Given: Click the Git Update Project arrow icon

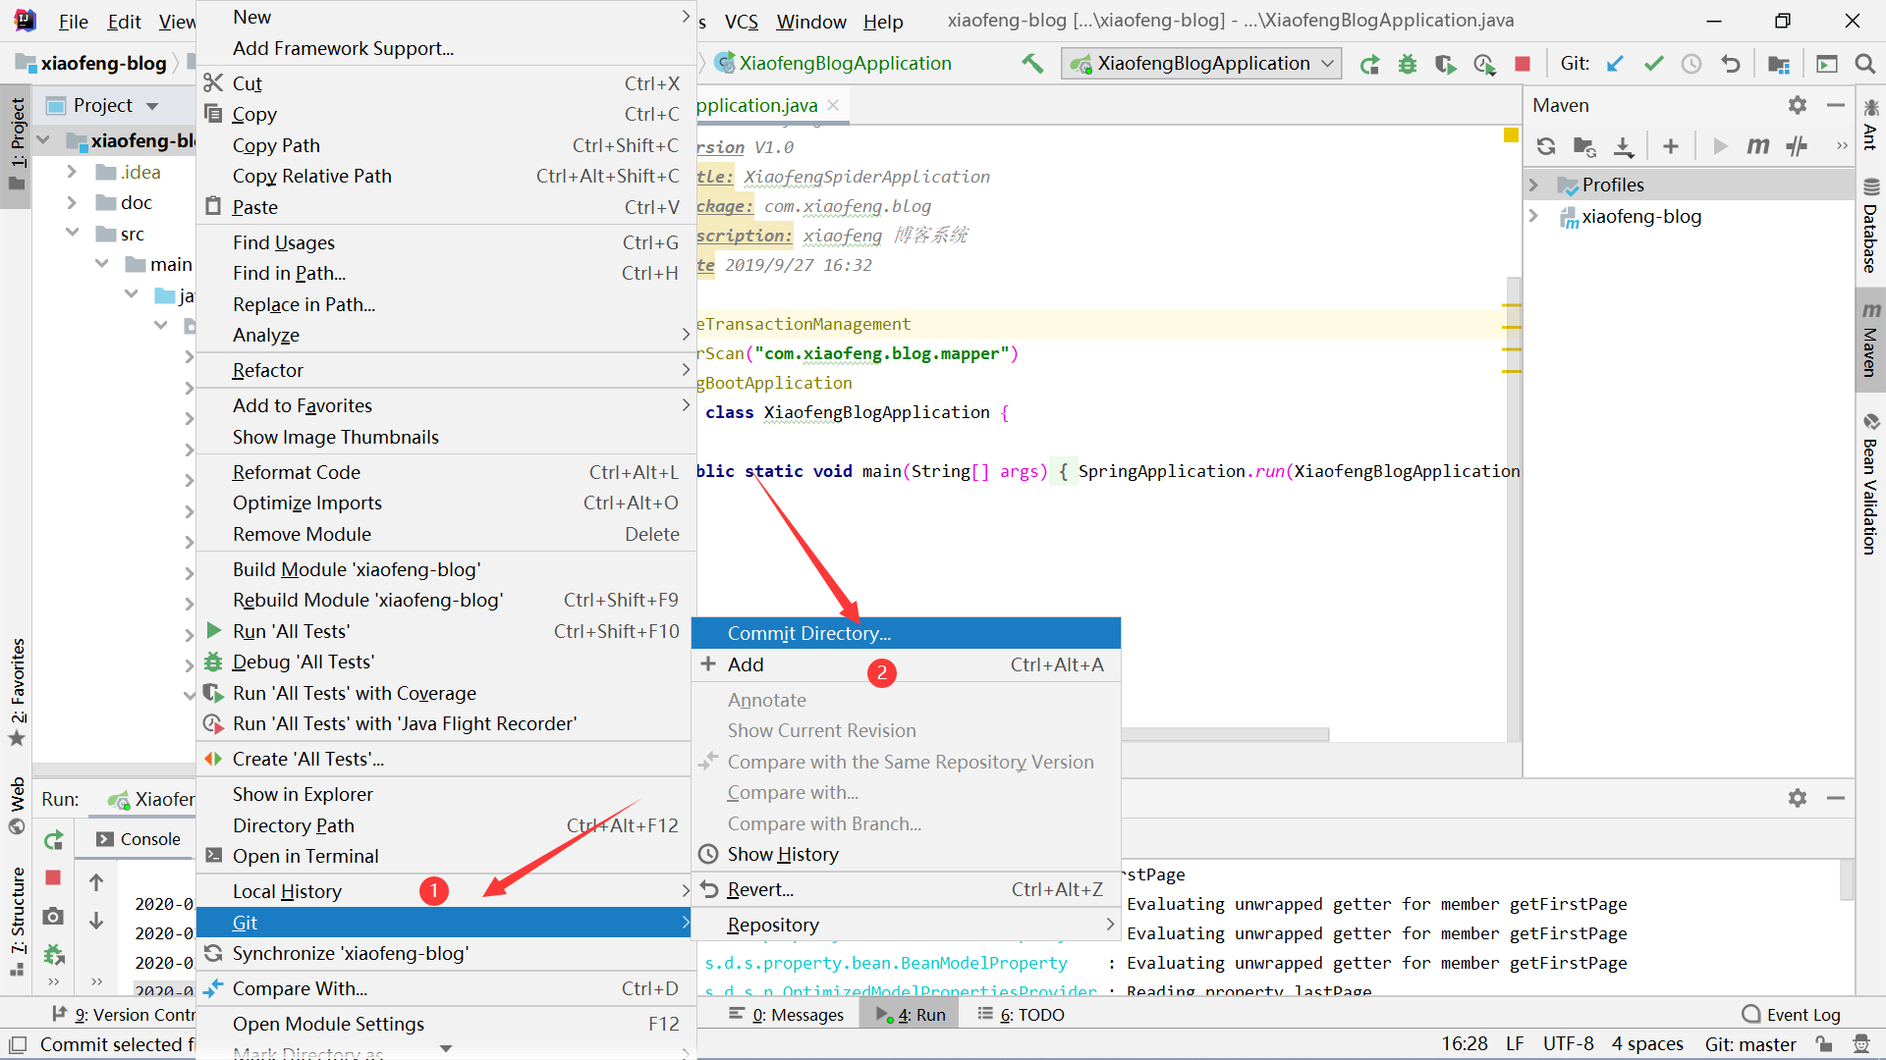Looking at the screenshot, I should click(1615, 64).
